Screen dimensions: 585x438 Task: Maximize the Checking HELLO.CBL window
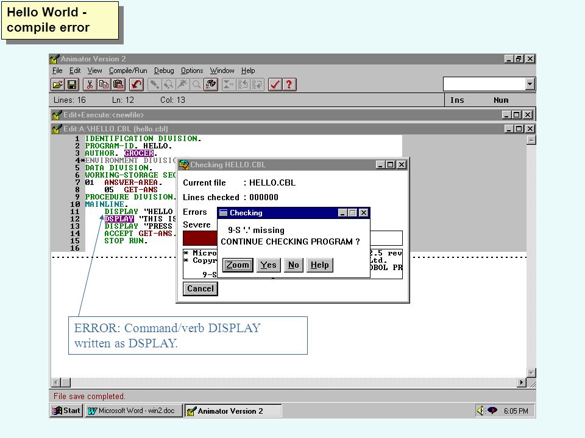(390, 165)
